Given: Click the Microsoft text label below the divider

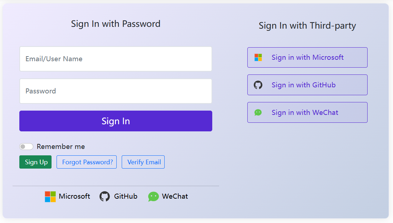Looking at the screenshot, I should [x=74, y=197].
